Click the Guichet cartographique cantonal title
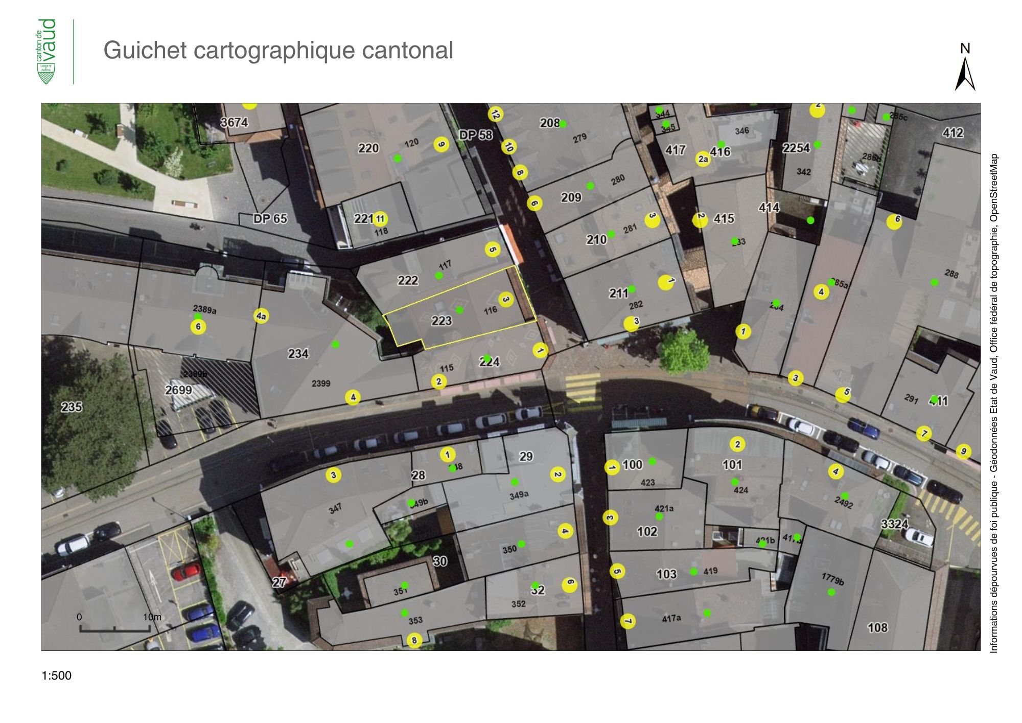1022x723 pixels. click(278, 50)
